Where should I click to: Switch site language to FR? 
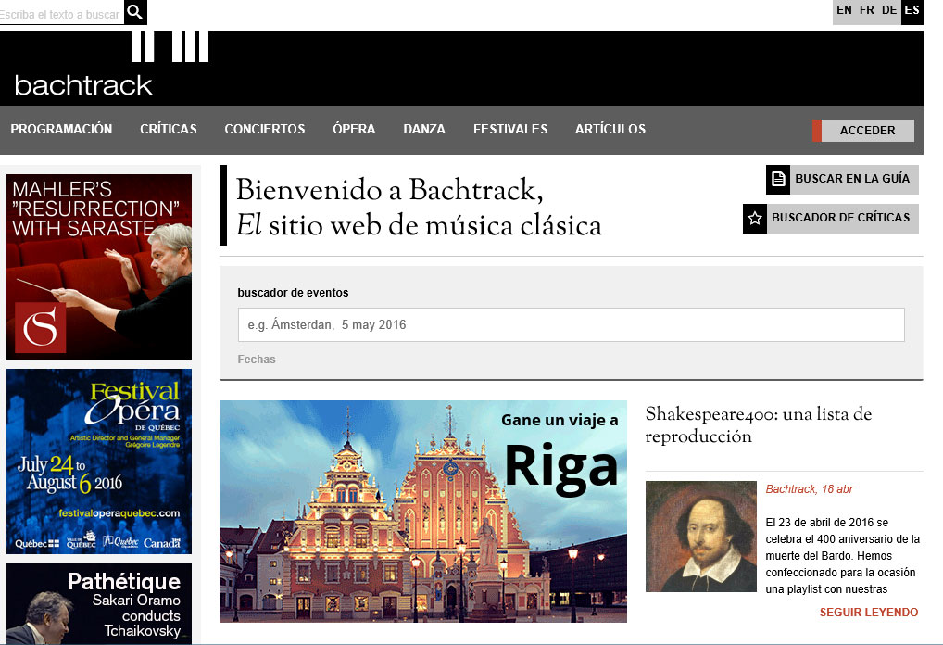point(867,10)
